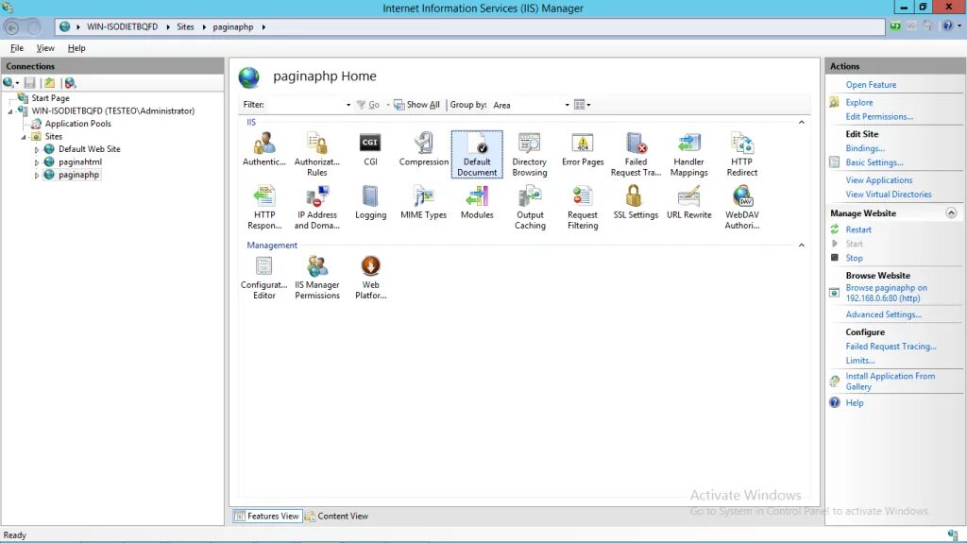Image resolution: width=967 pixels, height=543 pixels.
Task: Collapse the Management section group
Action: 801,245
